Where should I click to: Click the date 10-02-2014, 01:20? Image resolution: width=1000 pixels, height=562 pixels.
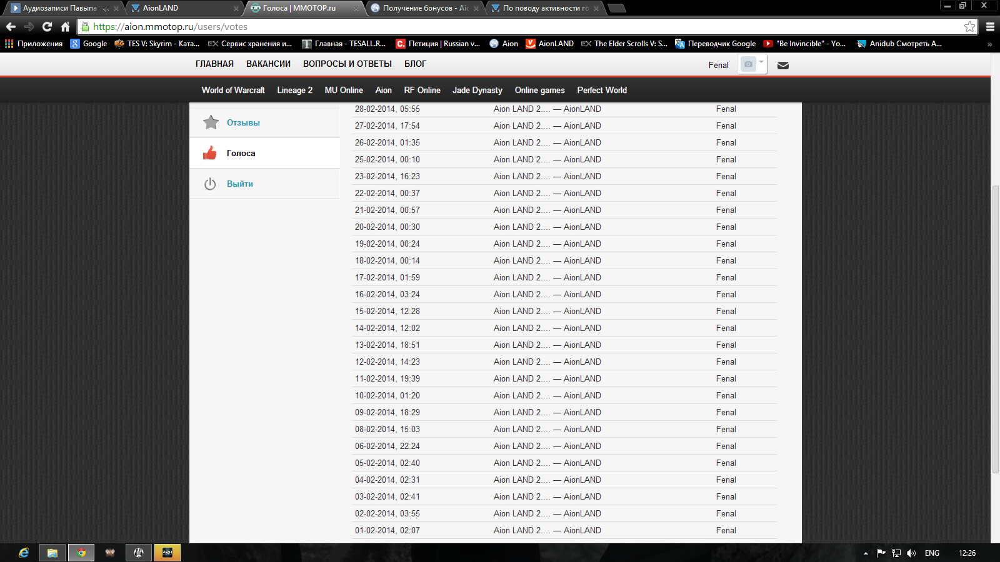click(x=387, y=395)
